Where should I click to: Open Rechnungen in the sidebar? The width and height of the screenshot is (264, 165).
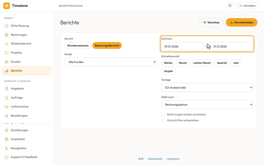coord(27,35)
